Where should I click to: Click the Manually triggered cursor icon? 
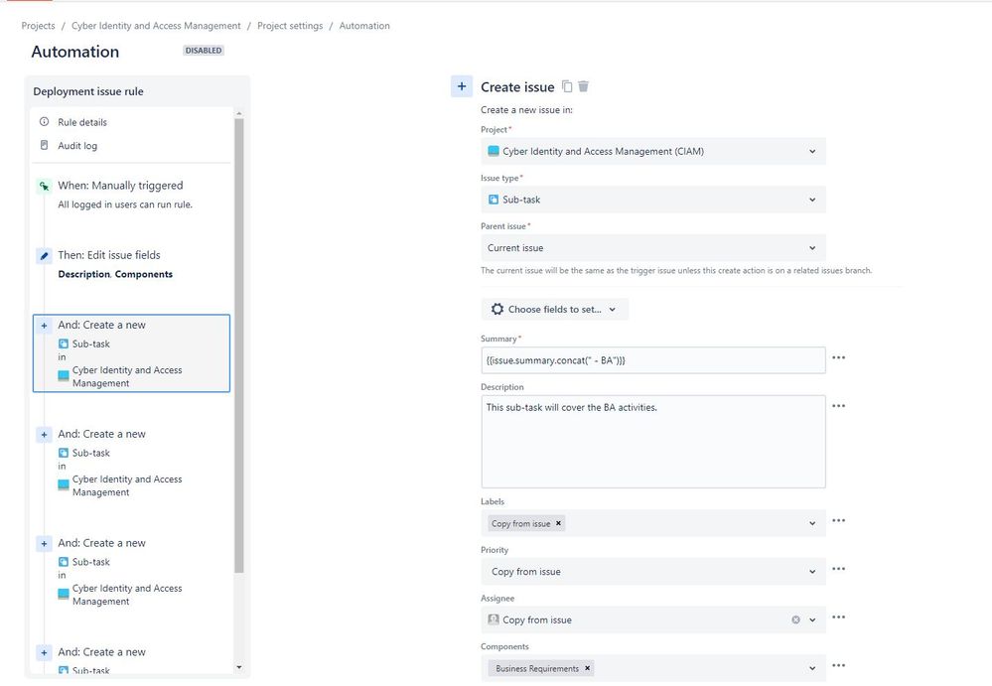45,186
